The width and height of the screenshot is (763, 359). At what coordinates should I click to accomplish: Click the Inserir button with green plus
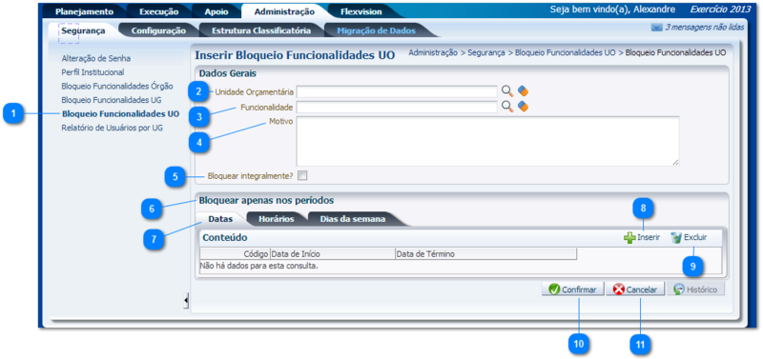[x=642, y=237]
